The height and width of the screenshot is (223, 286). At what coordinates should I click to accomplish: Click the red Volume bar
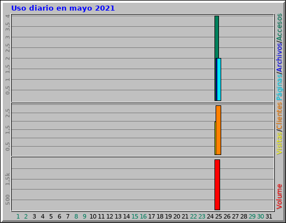pos(217,185)
